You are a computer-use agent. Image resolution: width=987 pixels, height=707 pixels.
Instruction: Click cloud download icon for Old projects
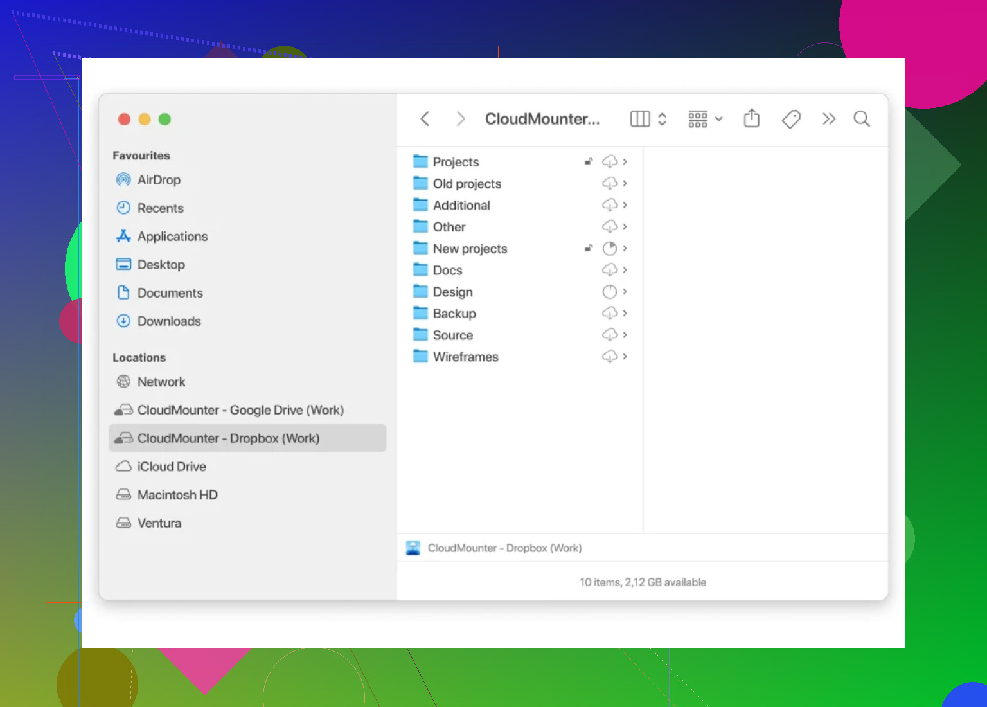pos(609,183)
